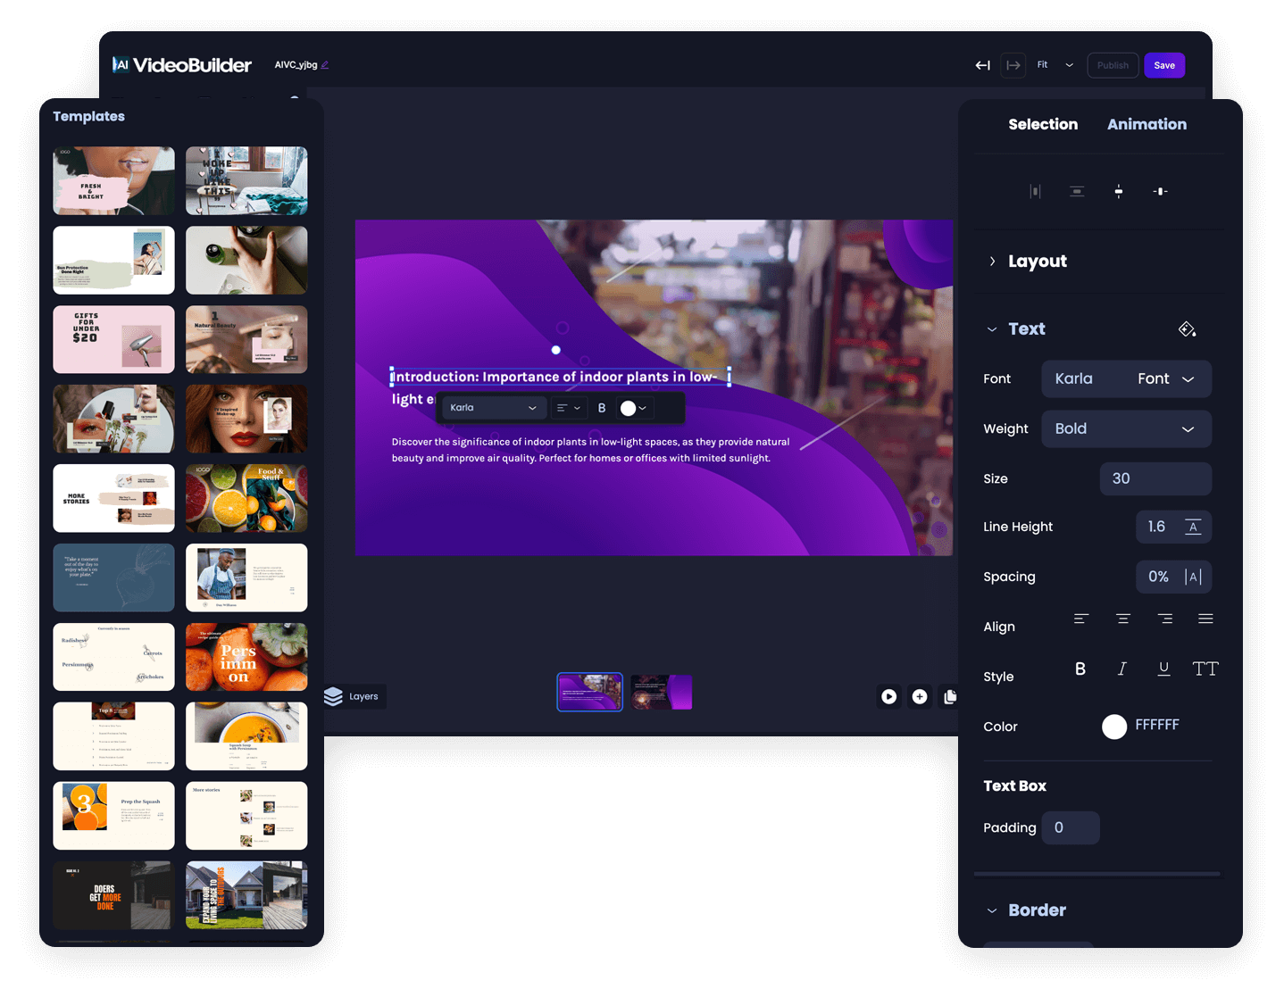The height and width of the screenshot is (997, 1284).
Task: Click the Selection tab
Action: coord(1043,124)
